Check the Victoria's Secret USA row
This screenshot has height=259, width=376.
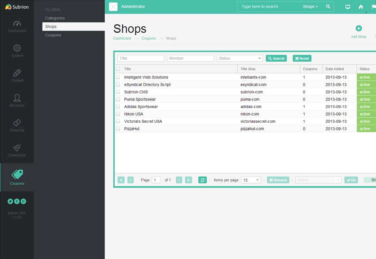pyautogui.click(x=118, y=121)
